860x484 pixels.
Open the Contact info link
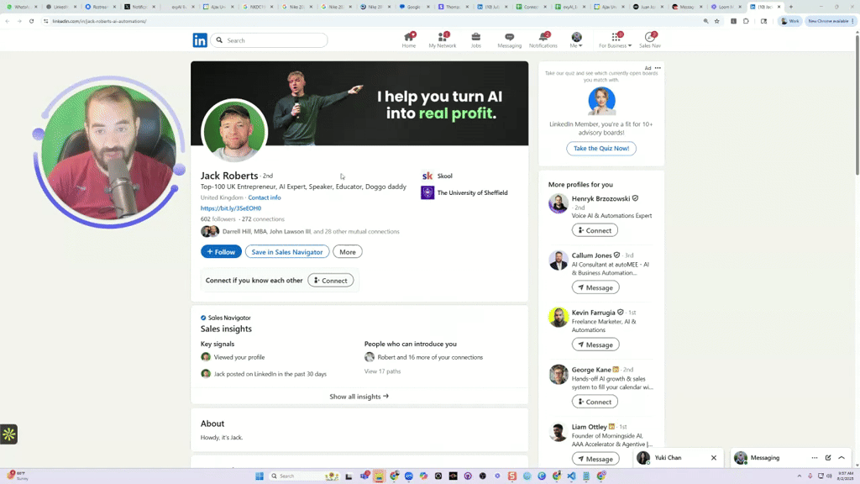coord(265,197)
